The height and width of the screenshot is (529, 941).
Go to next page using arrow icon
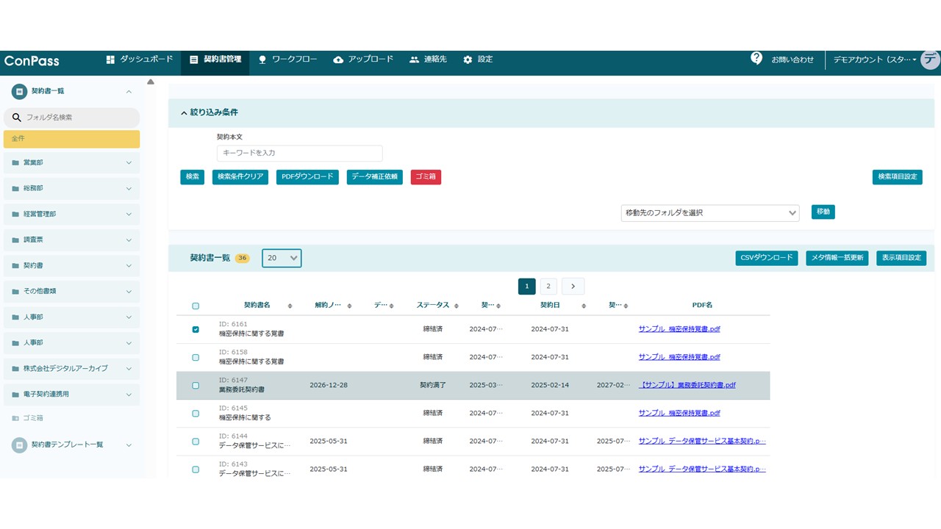(573, 287)
